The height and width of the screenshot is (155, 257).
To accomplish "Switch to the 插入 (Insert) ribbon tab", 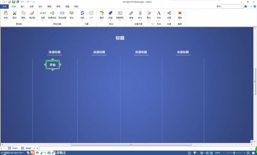I will click(22, 7).
